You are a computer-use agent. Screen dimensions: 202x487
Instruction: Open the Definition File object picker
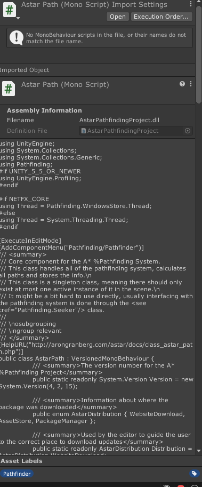(188, 131)
